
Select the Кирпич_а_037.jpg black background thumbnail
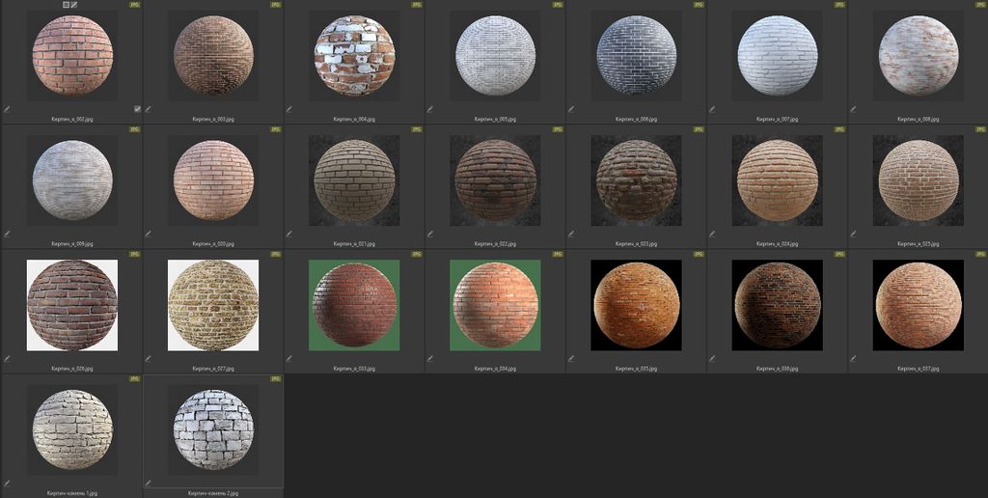coord(918,305)
